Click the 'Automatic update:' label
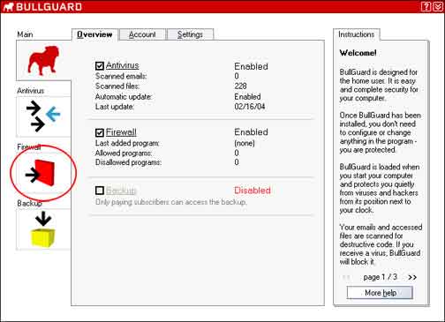Screen dimensions: 445x322 pos(124,96)
